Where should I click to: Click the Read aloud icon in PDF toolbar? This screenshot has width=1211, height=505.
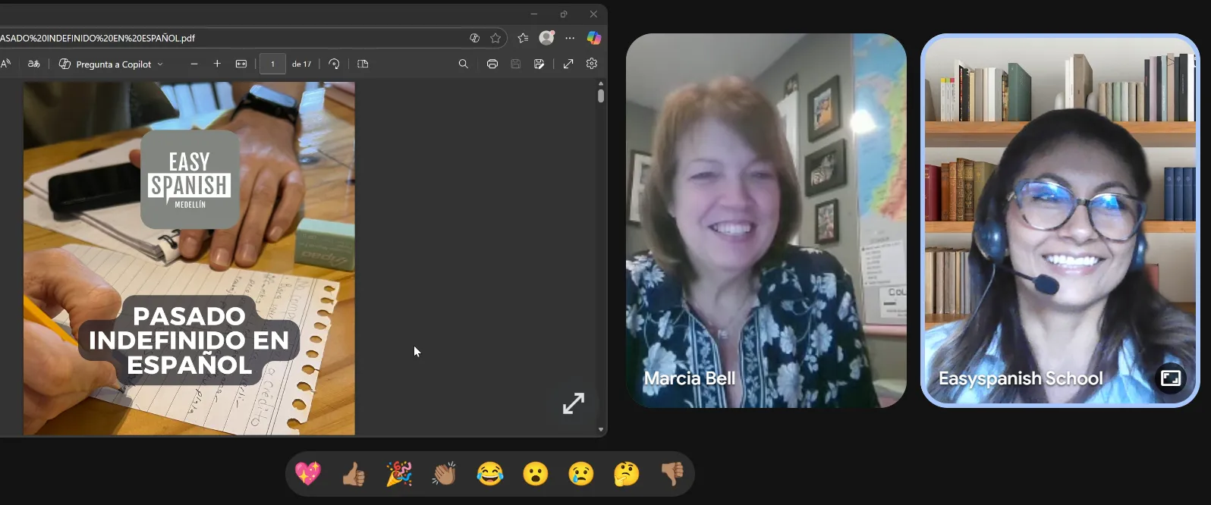[5, 64]
